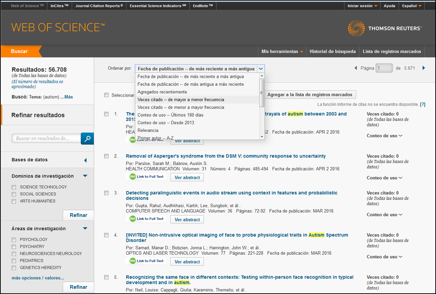The image size is (436, 294).
Task: Choose Fecha de publicación más antigua a más reciente
Action: point(198,84)
